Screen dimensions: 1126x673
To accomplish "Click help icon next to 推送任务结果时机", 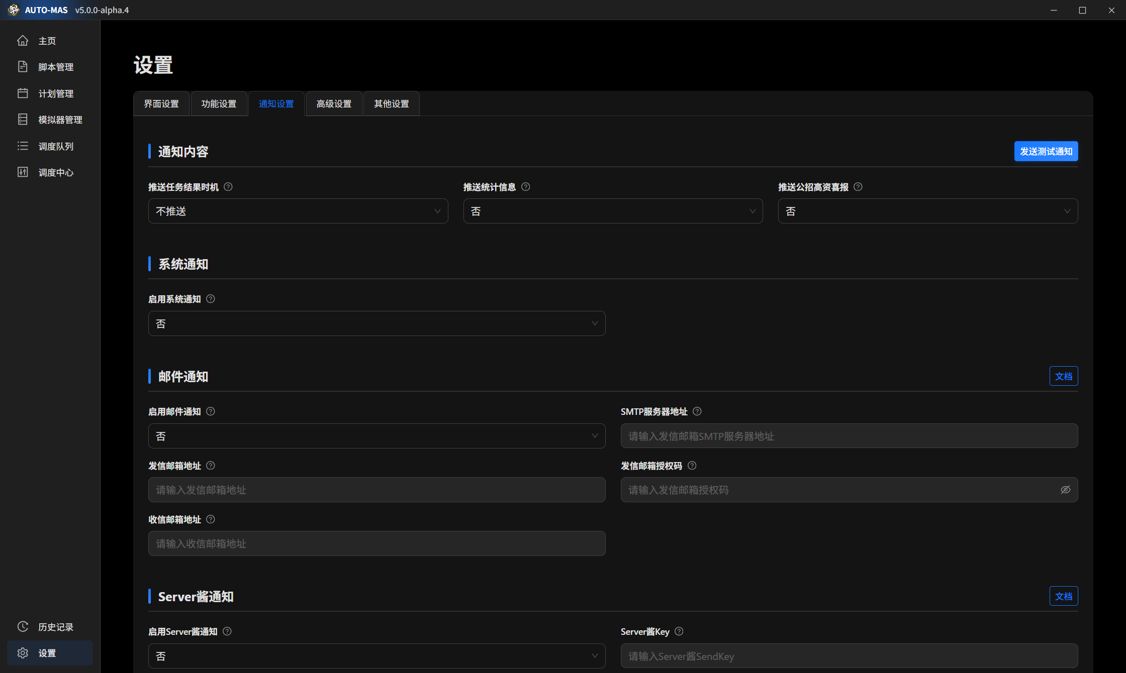I will [228, 187].
